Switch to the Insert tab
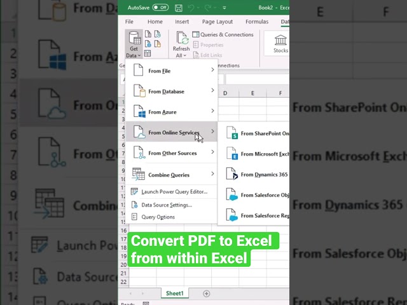Screen dimensions: 407x305 click(x=182, y=22)
